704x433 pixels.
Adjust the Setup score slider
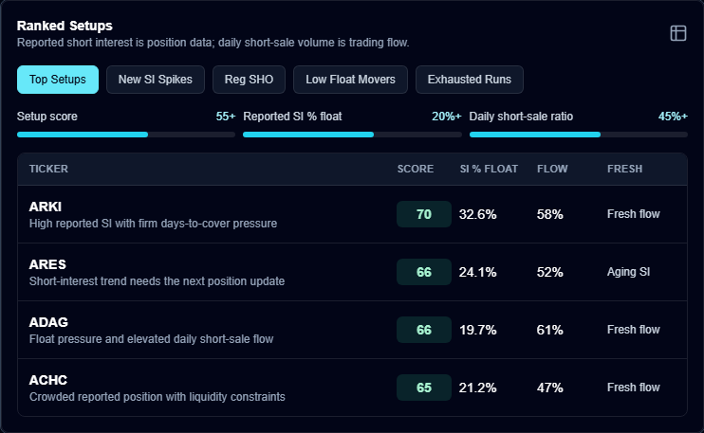click(x=126, y=135)
